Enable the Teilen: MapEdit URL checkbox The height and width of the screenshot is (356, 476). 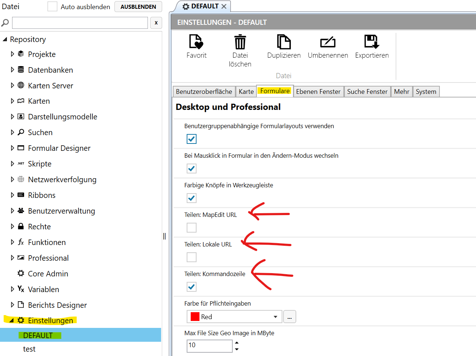(x=191, y=227)
